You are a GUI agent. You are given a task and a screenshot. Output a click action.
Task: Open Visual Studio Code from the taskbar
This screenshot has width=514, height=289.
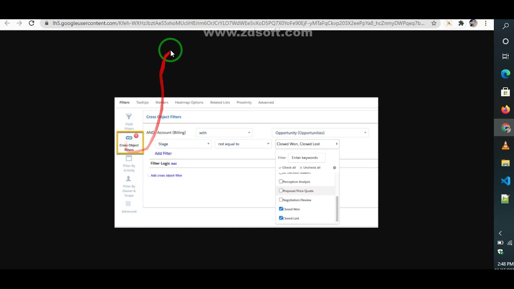click(x=506, y=181)
